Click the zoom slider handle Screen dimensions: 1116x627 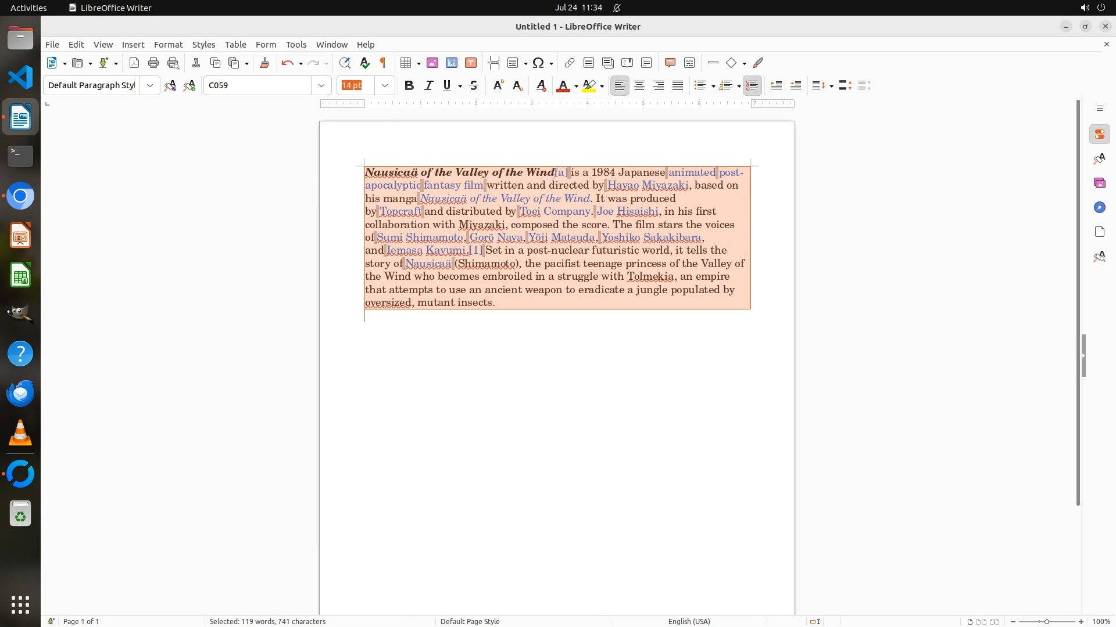(1047, 621)
